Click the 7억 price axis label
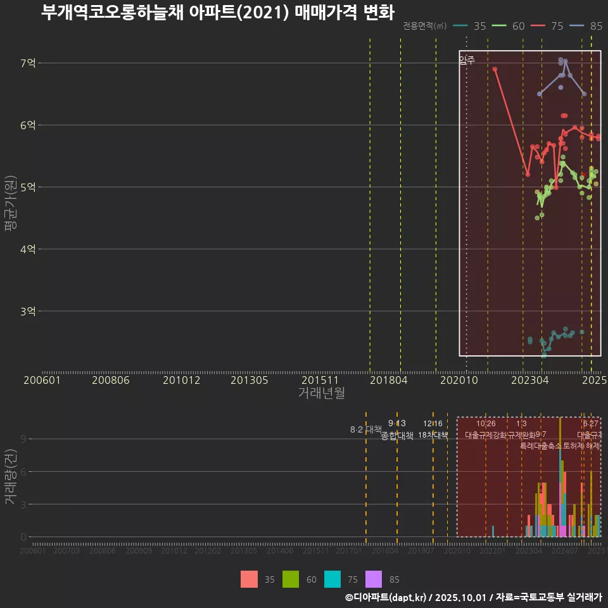The width and height of the screenshot is (608, 608). 28,63
